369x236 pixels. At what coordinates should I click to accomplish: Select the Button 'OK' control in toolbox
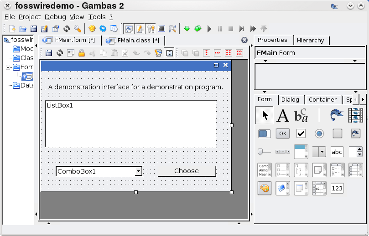[x=283, y=133]
